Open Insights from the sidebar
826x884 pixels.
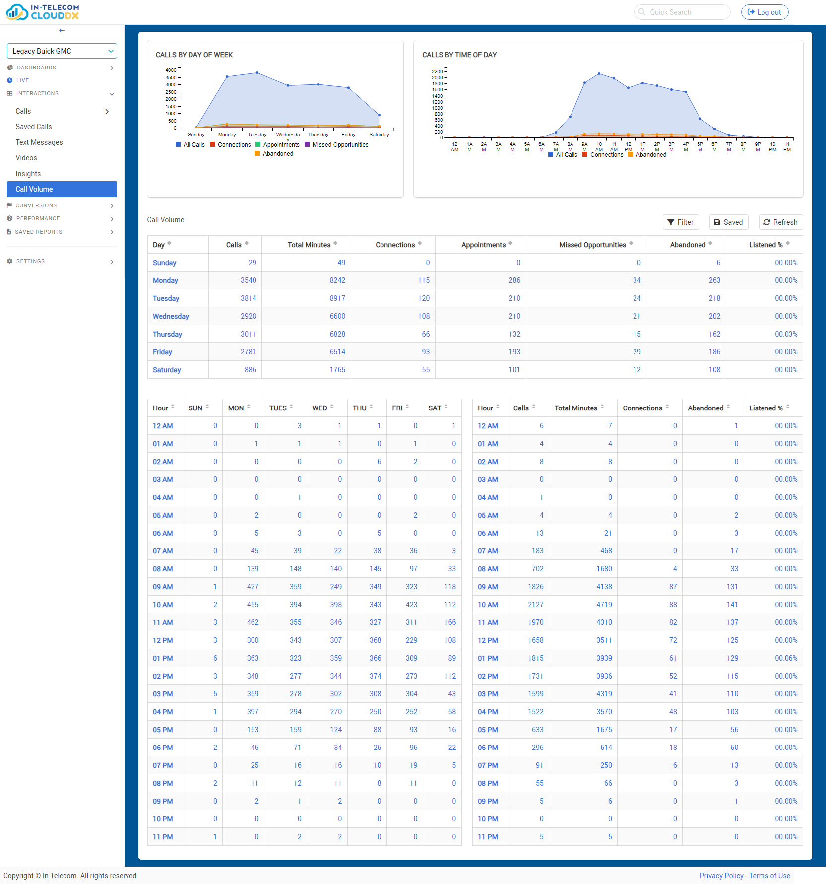pyautogui.click(x=28, y=173)
